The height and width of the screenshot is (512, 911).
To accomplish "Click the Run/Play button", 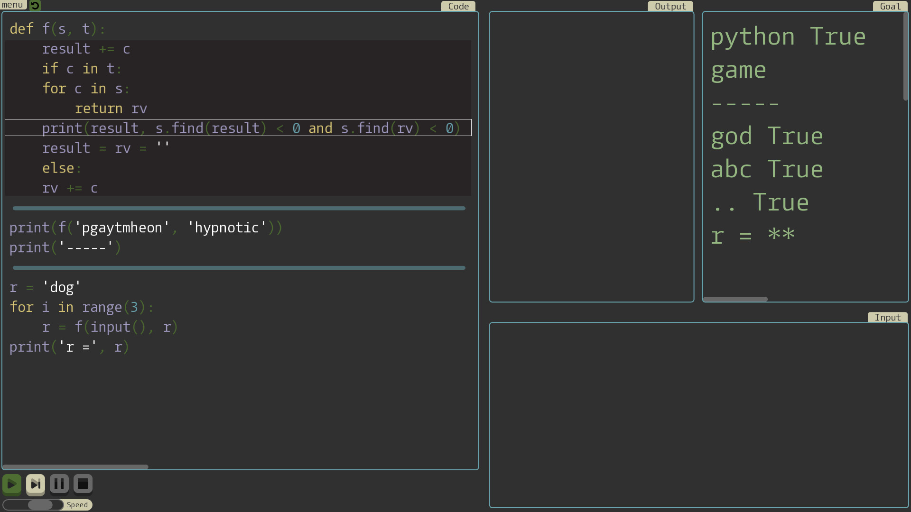I will pyautogui.click(x=12, y=484).
